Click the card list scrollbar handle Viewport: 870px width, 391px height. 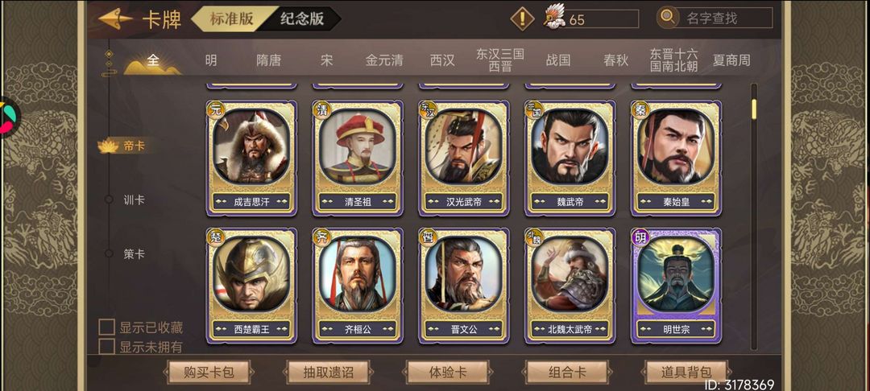pos(753,109)
